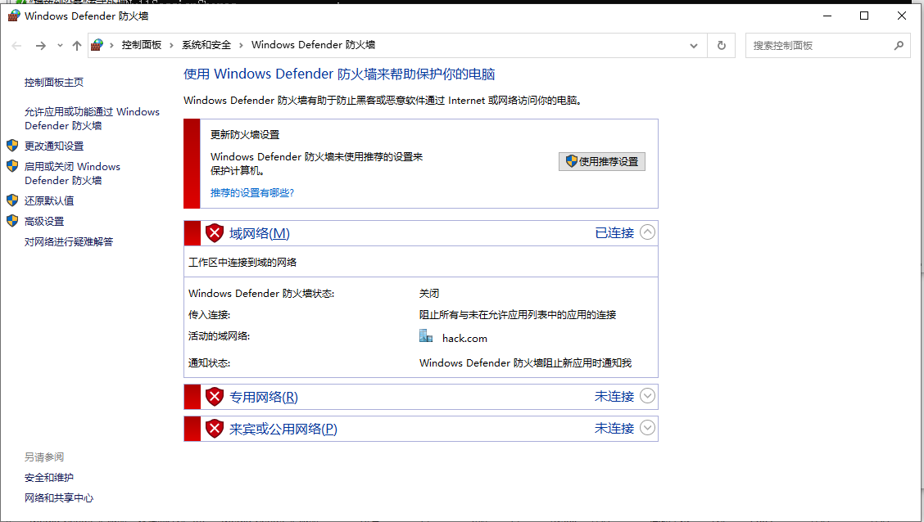Click the 搜索控制面板 search field
Screen dimensions: 924x522
pyautogui.click(x=819, y=46)
